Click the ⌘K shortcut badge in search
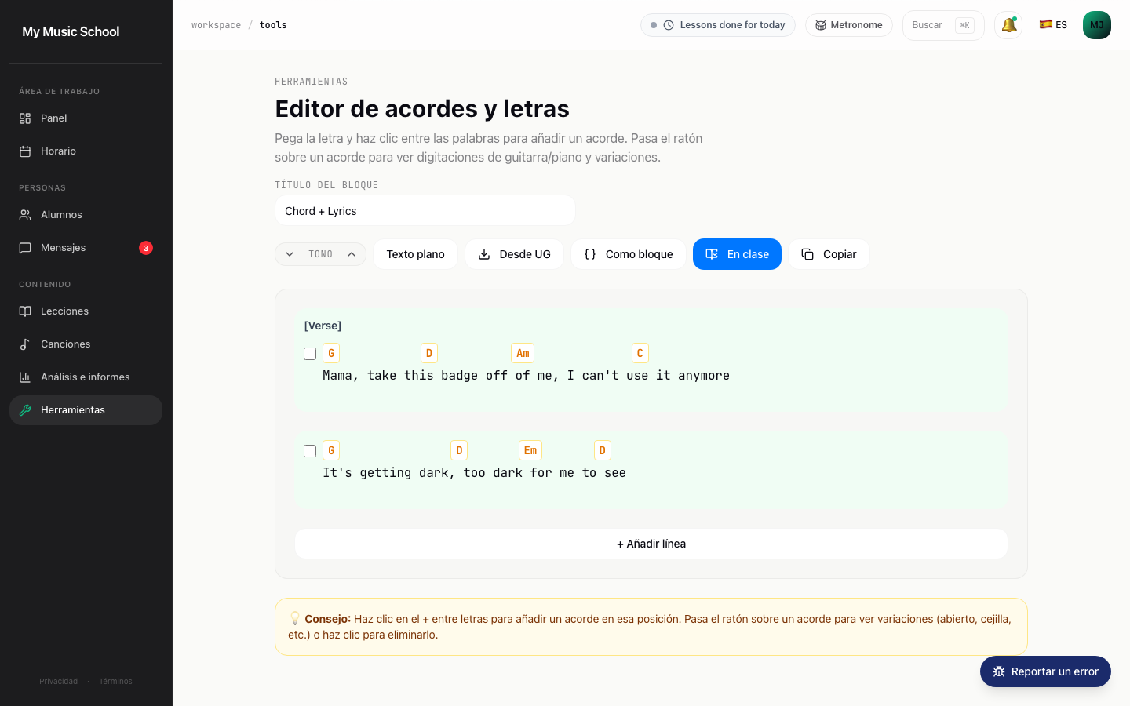The image size is (1130, 706). click(x=965, y=25)
